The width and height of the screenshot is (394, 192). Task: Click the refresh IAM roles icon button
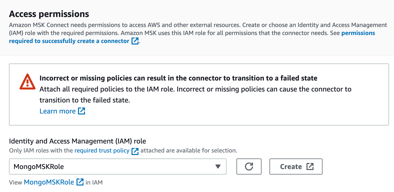point(249,166)
